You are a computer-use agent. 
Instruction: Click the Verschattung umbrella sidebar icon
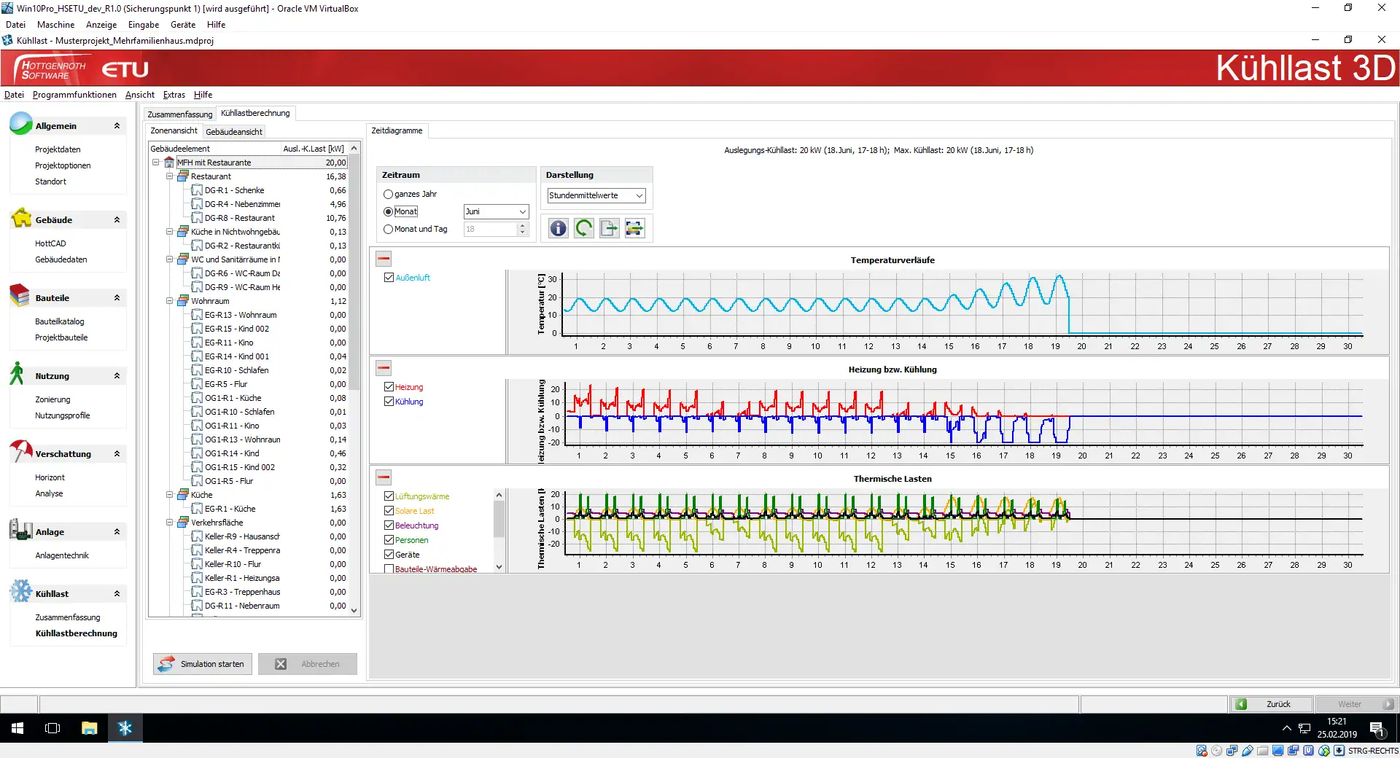21,452
